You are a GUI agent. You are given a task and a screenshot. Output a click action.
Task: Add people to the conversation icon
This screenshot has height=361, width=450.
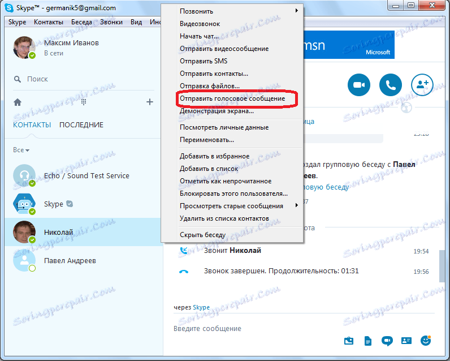coord(422,85)
